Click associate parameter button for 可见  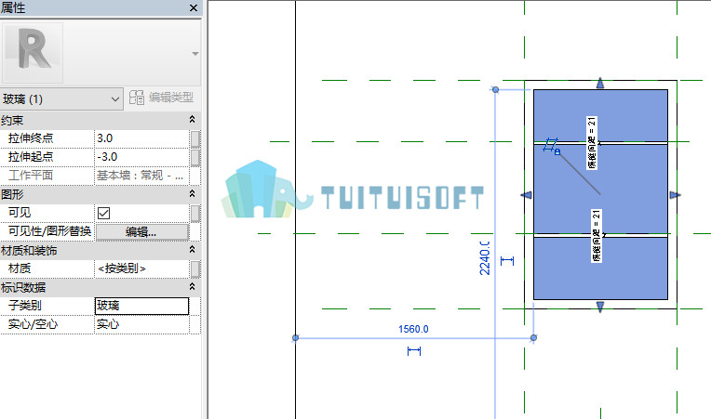coord(195,213)
